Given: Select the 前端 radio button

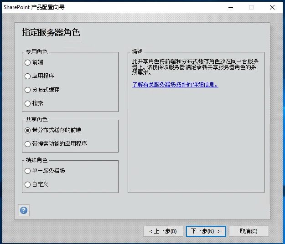Looking at the screenshot, I should [27, 62].
